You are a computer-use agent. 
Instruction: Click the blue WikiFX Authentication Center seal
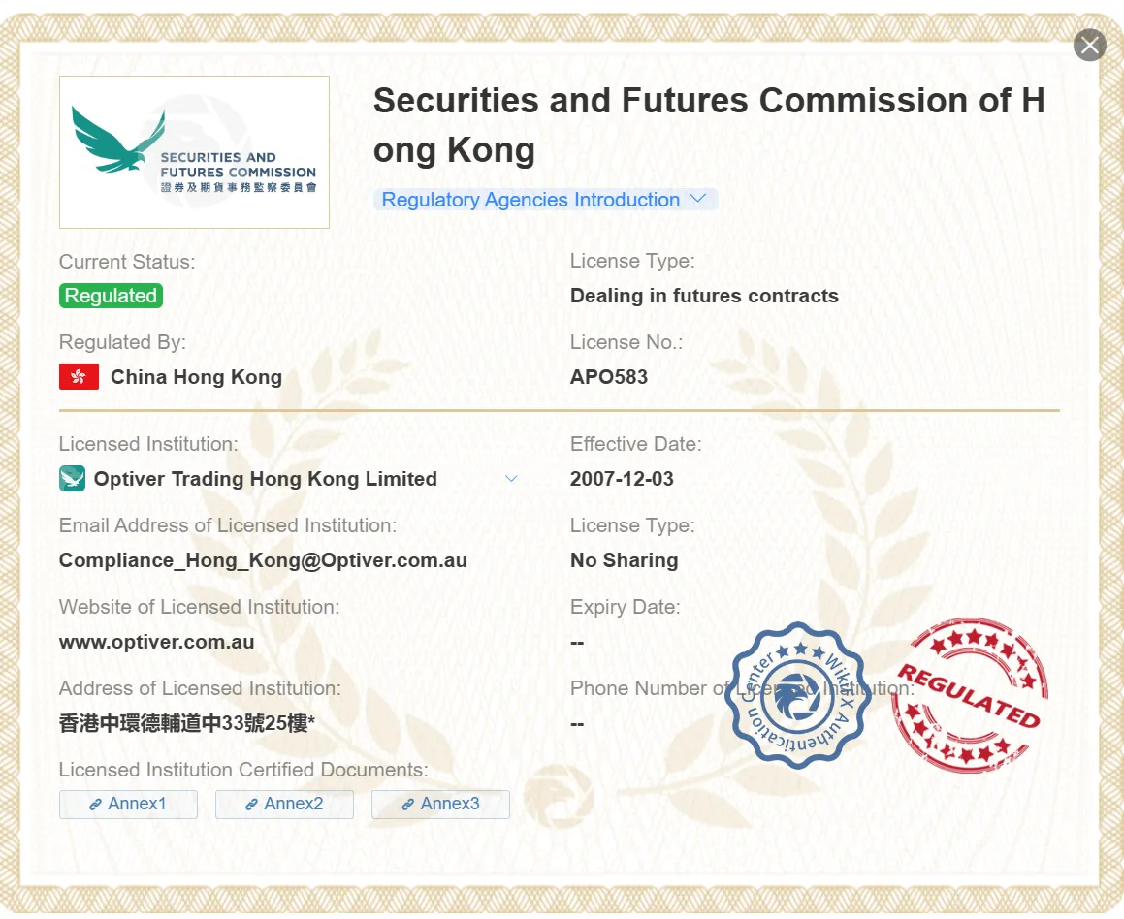(x=797, y=695)
